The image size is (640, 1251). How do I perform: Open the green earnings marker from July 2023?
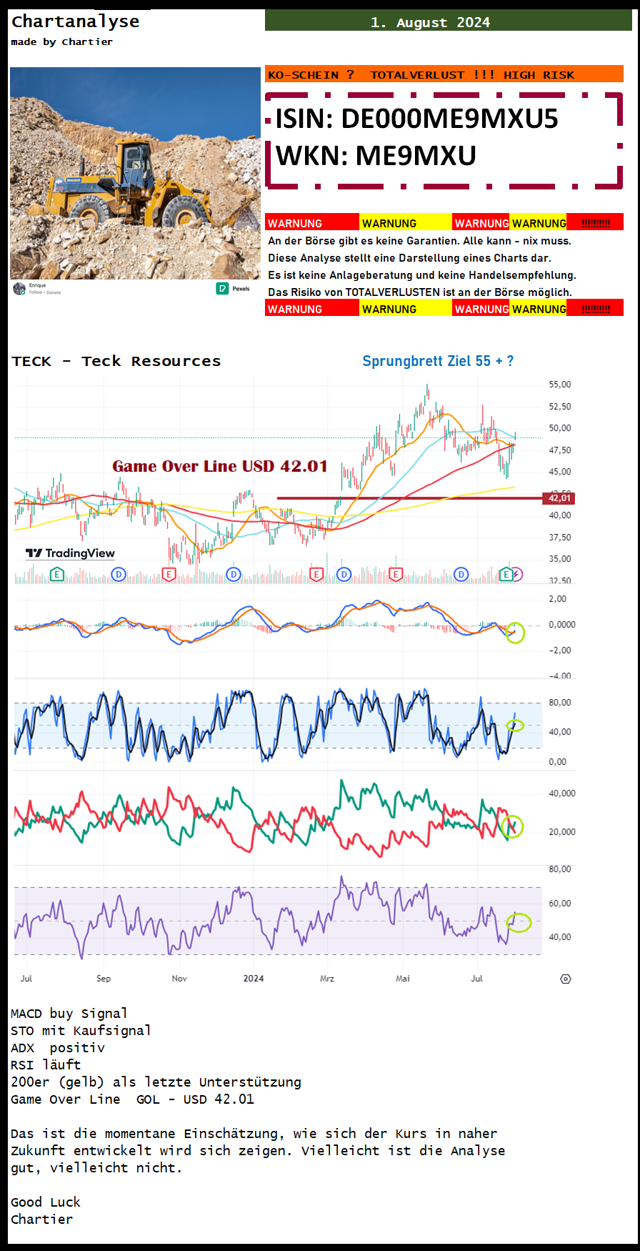(57, 574)
